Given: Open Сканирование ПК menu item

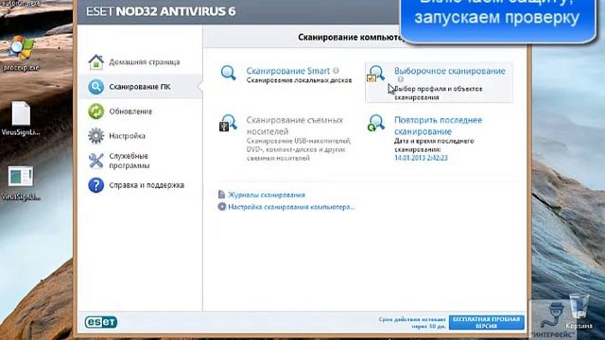Looking at the screenshot, I should 140,87.
